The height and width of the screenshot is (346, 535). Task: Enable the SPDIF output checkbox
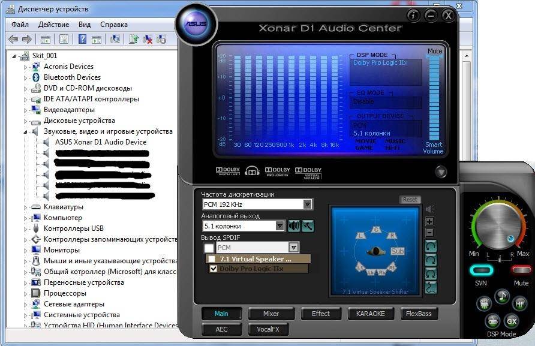point(209,248)
